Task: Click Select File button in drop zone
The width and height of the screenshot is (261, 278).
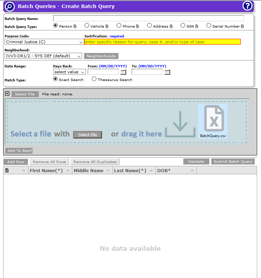Action: (88, 135)
